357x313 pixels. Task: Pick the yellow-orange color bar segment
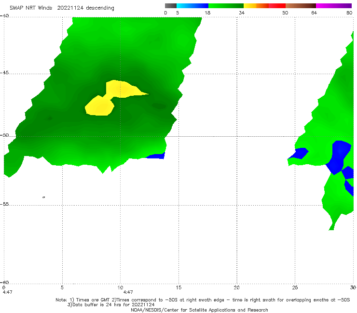point(256,6)
